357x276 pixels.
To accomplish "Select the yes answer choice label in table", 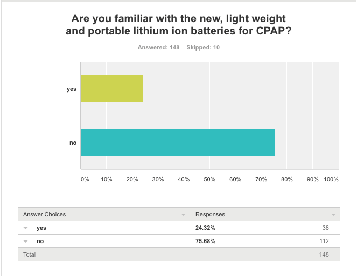I will (41, 228).
